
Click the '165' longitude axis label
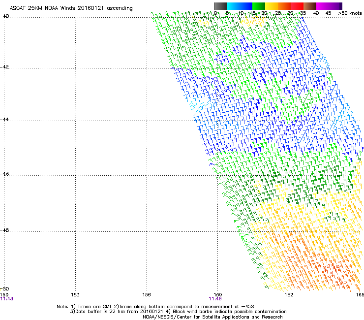360,295
